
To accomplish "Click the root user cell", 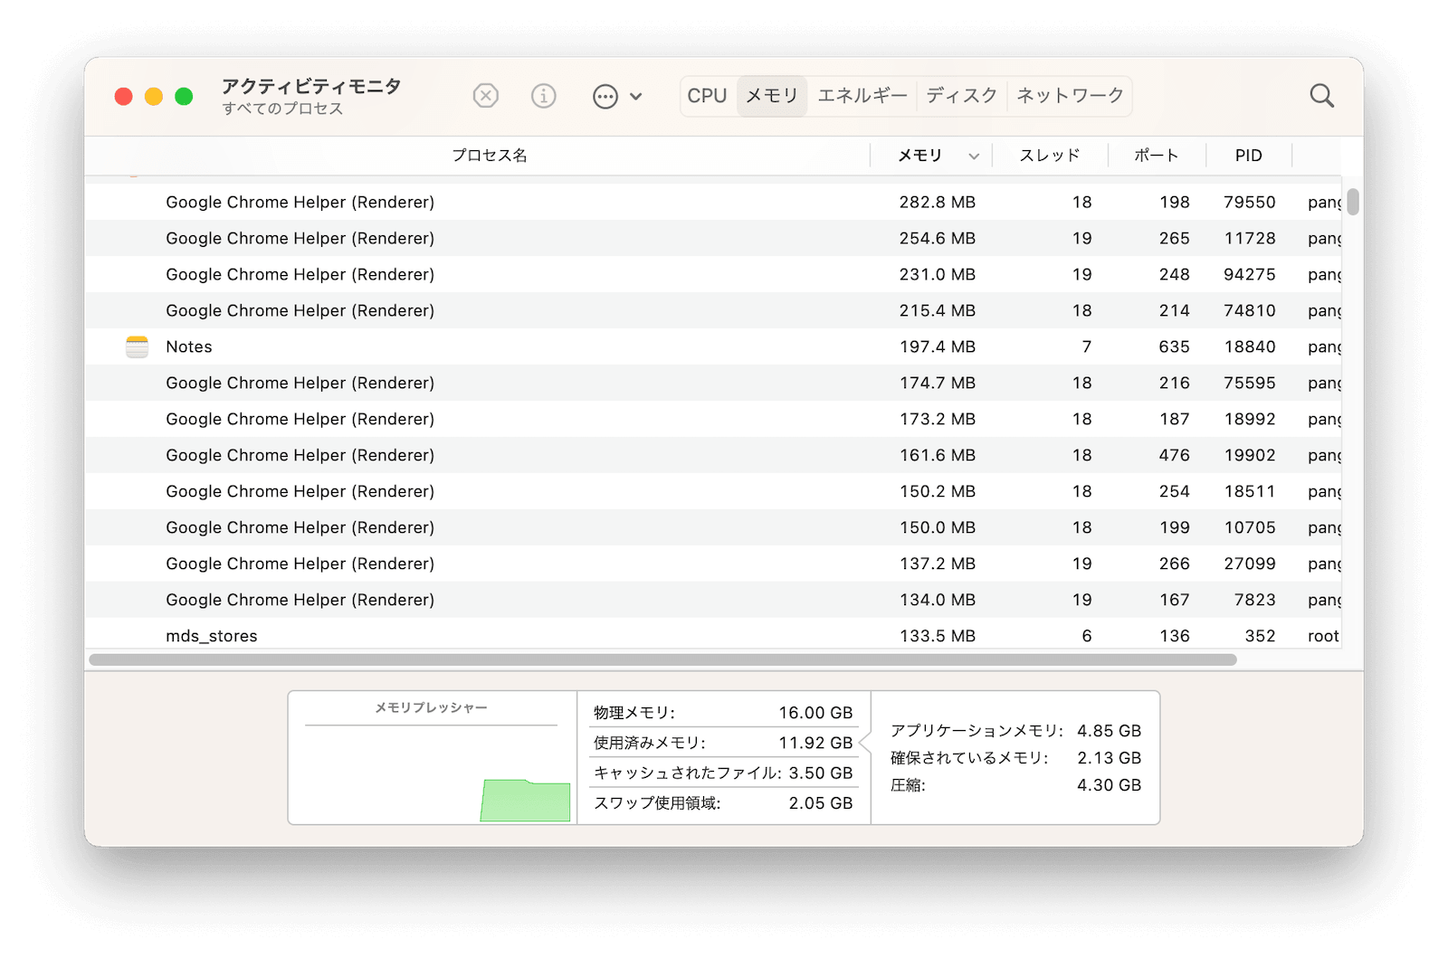I will (x=1323, y=636).
